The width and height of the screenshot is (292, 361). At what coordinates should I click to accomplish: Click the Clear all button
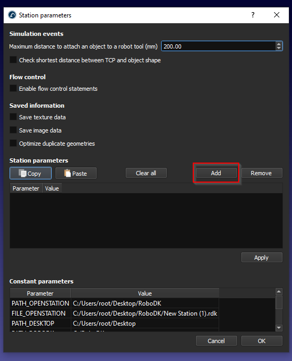146,173
